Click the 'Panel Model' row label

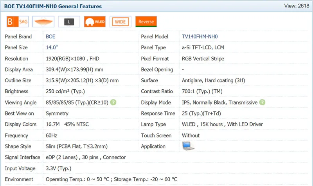point(155,36)
